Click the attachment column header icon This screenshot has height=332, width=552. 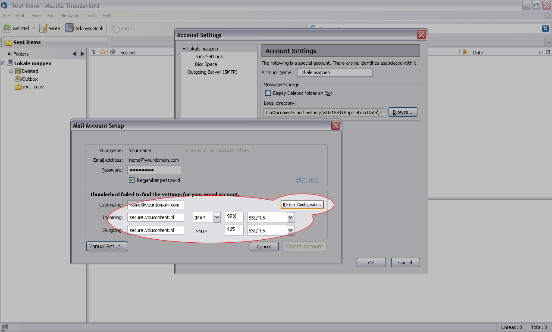[112, 52]
